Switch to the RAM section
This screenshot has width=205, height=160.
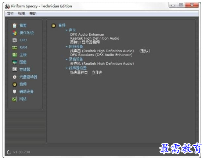[23, 47]
